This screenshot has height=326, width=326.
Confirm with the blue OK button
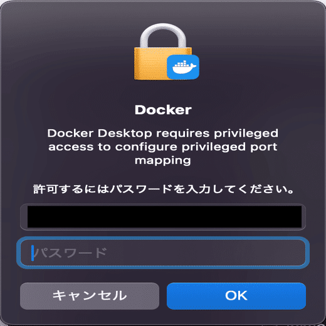point(236,296)
